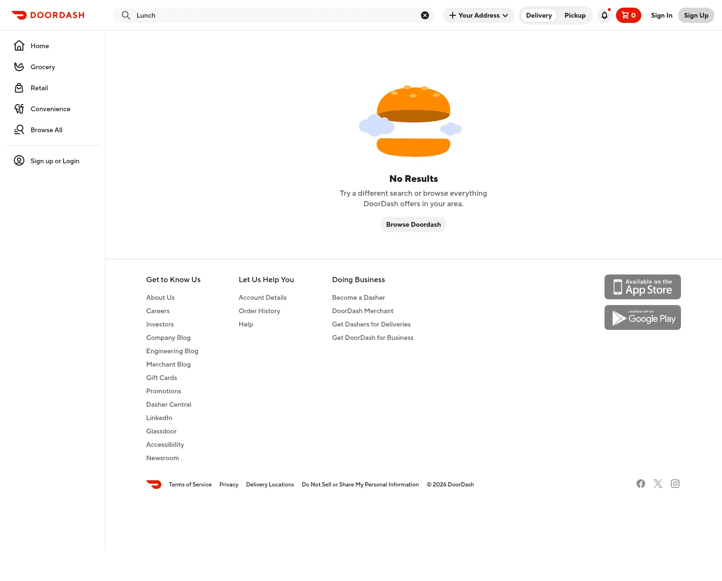
Task: Click the Browse Doordash button
Action: 414,224
